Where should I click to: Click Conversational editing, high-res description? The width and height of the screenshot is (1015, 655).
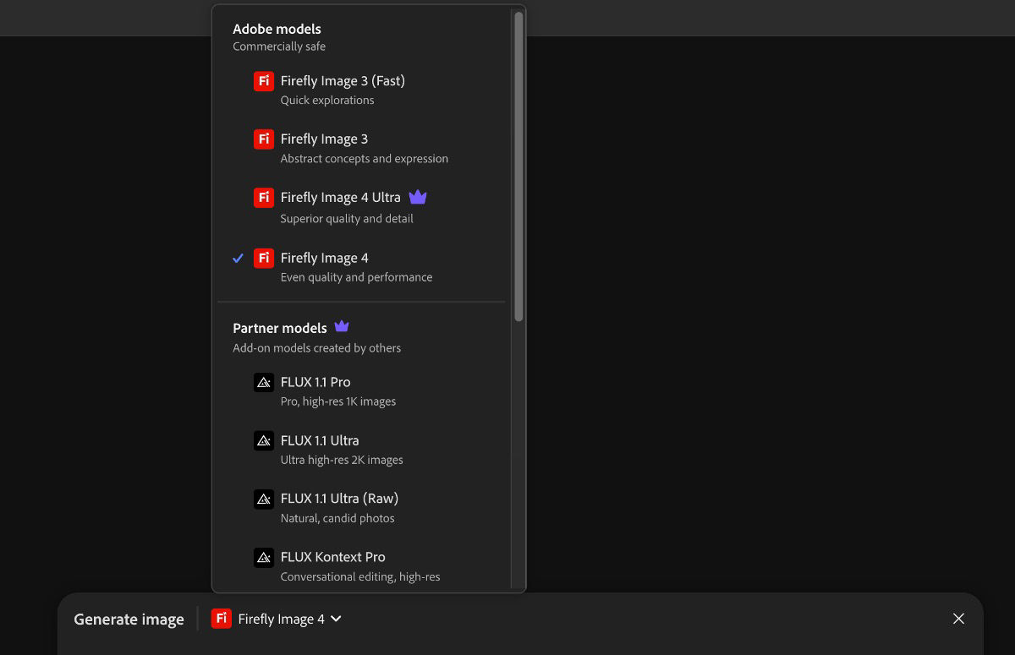click(x=360, y=576)
